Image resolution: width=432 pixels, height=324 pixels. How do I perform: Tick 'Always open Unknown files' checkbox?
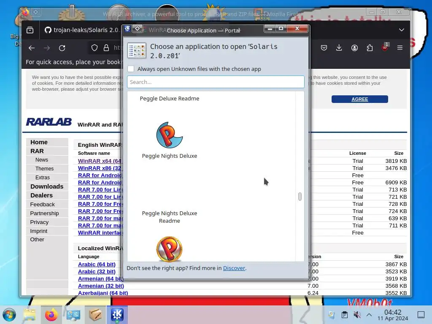tap(131, 69)
